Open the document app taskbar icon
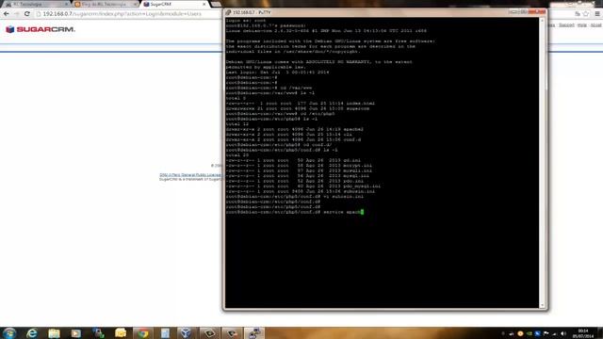 [x=165, y=332]
